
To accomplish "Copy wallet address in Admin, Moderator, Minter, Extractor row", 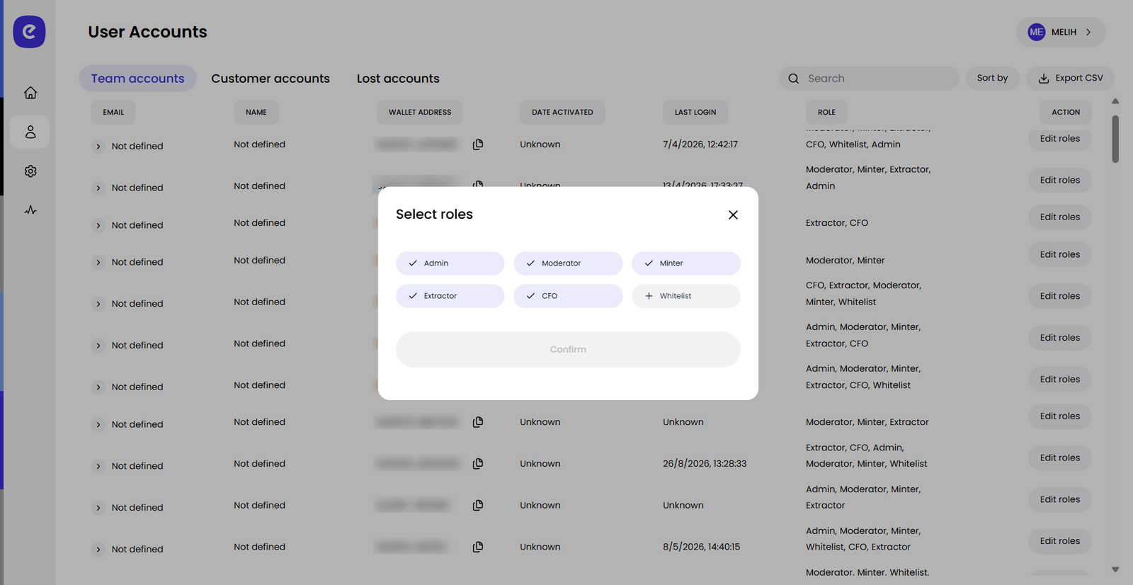I will [x=478, y=505].
